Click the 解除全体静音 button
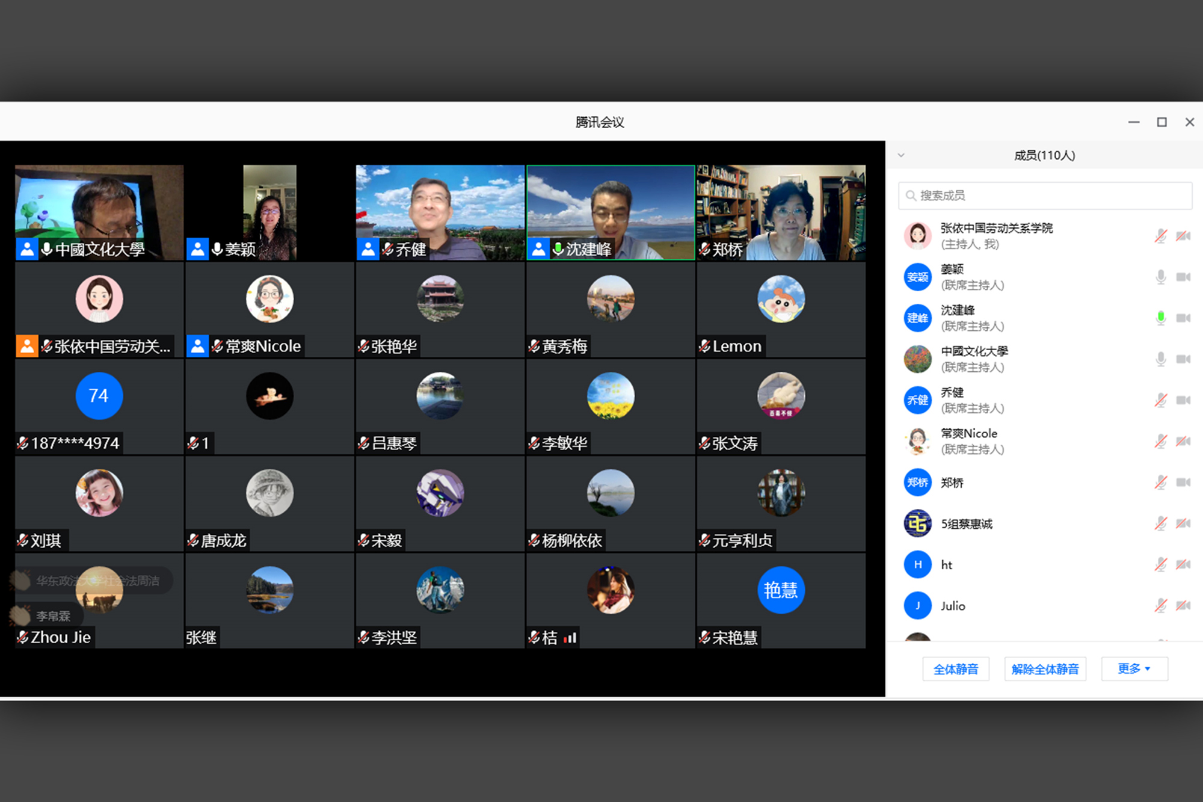 click(x=1045, y=668)
